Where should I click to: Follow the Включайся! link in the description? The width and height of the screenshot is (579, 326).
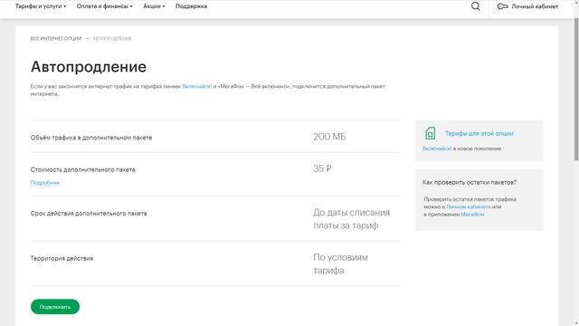[x=197, y=86]
